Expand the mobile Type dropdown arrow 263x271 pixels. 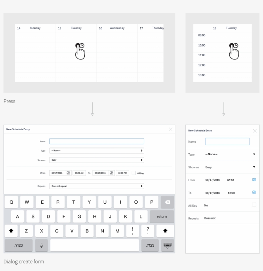(254, 154)
